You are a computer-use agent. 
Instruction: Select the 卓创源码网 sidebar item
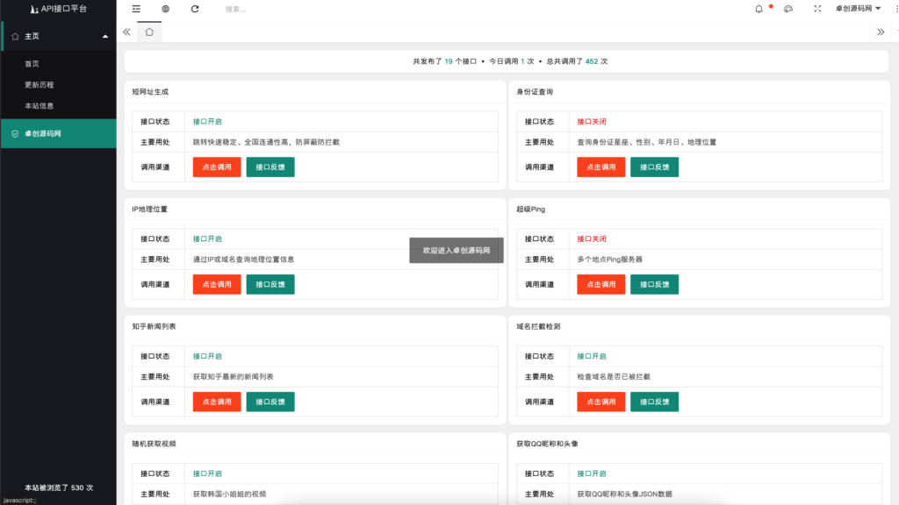(59, 133)
